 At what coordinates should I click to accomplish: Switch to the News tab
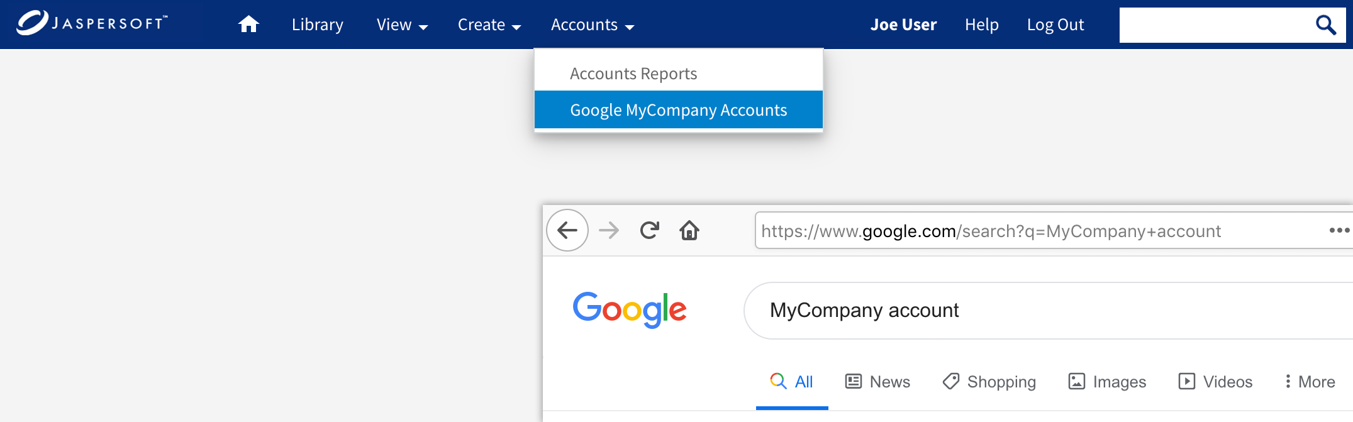click(877, 382)
